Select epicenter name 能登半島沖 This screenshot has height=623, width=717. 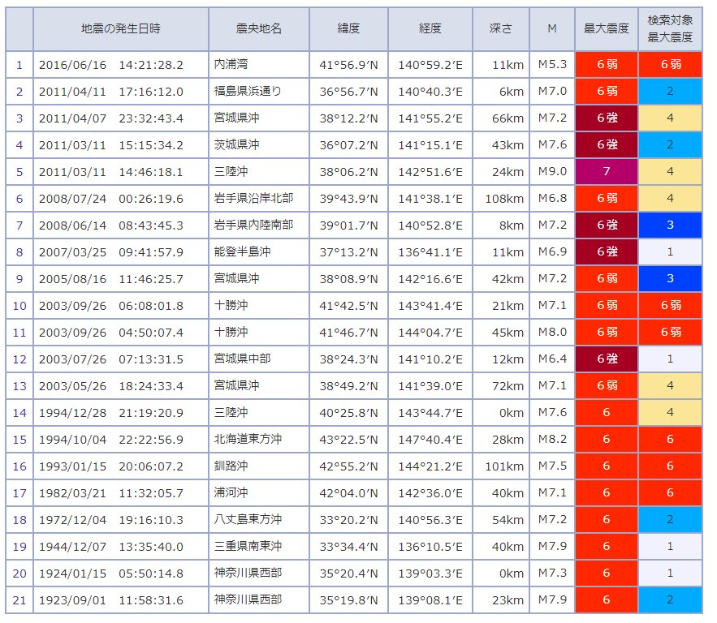(242, 251)
